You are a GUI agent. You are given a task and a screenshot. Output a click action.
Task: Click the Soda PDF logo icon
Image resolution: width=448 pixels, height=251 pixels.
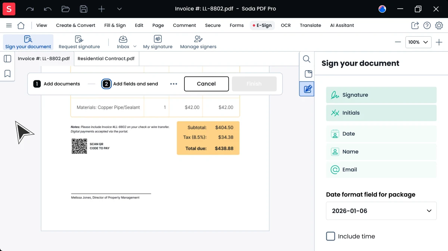click(9, 9)
